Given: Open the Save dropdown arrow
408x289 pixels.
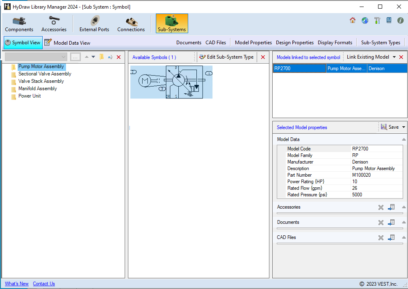Looking at the screenshot, I should click(x=404, y=127).
